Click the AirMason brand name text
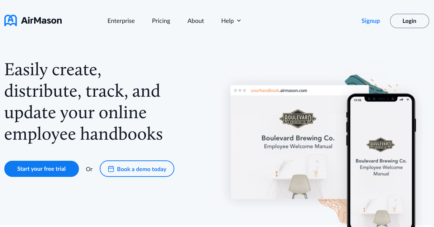434x227 pixels. point(42,21)
